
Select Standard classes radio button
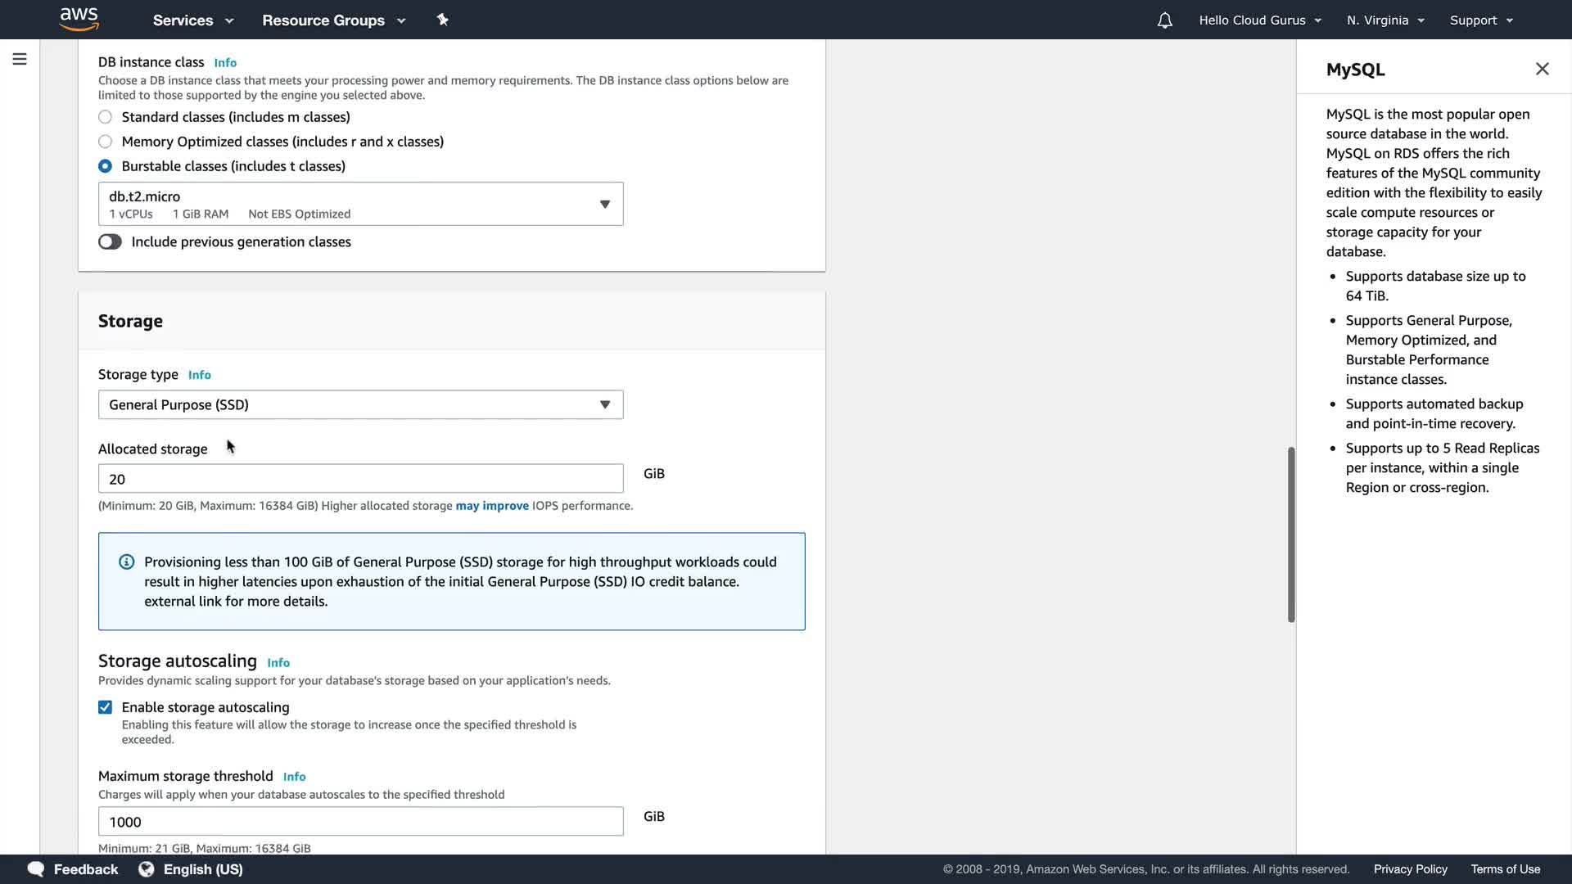click(x=106, y=117)
